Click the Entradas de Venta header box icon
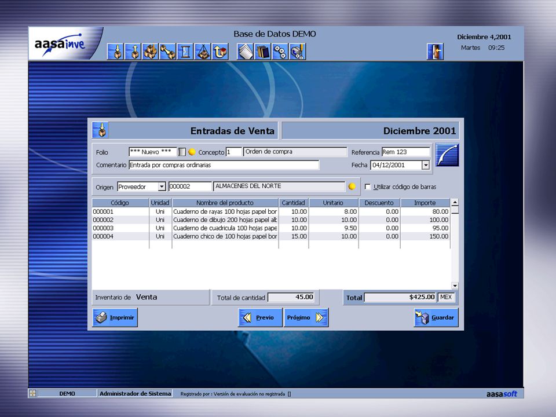The width and height of the screenshot is (556, 417). 100,130
